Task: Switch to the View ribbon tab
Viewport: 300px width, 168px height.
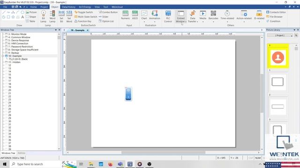Action: point(97,7)
